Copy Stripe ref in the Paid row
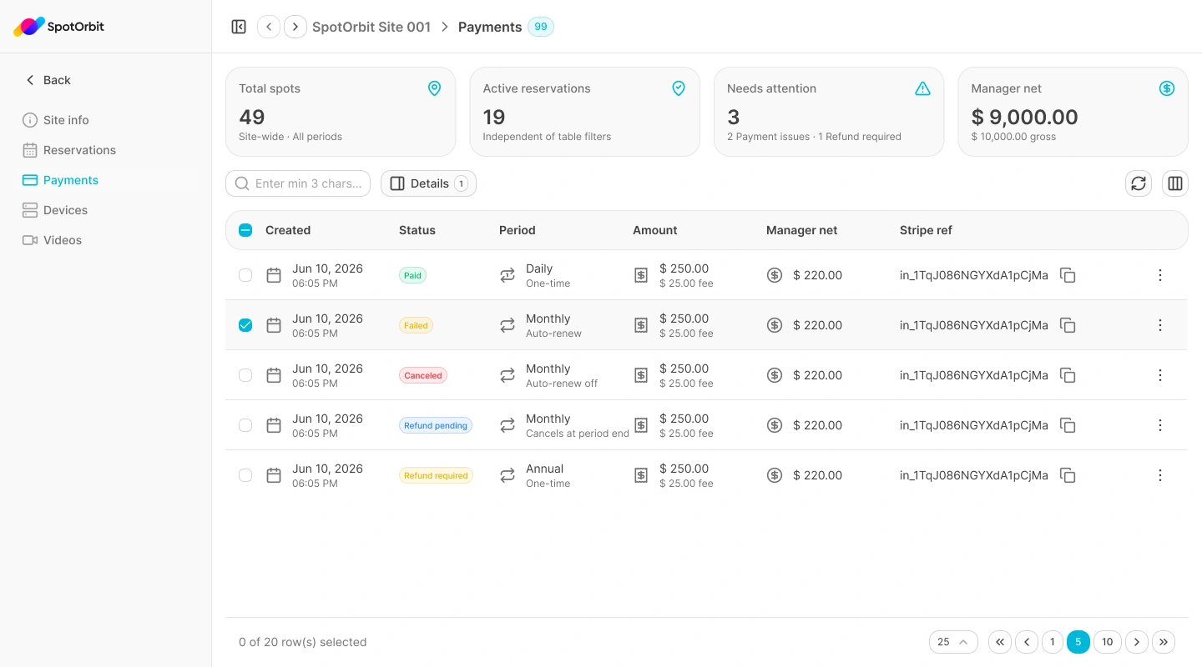Image resolution: width=1202 pixels, height=667 pixels. point(1068,275)
